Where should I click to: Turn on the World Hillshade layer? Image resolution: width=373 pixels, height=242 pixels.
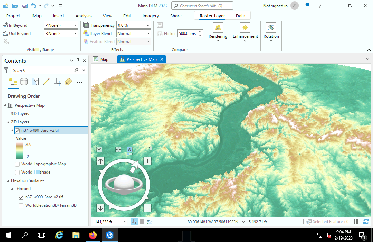pos(17,172)
